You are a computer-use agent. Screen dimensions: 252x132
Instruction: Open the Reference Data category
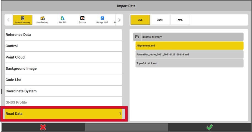(x=63, y=35)
